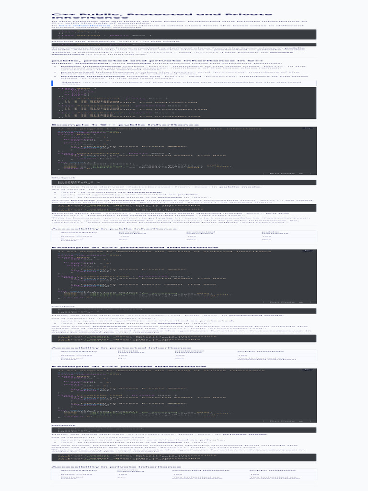Click Run Code under Example 3 private inheritance
The width and height of the screenshot is (368, 491).
coord(286,421)
